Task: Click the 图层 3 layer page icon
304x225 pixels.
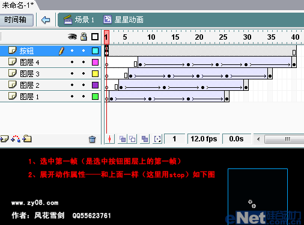Action: click(12, 73)
